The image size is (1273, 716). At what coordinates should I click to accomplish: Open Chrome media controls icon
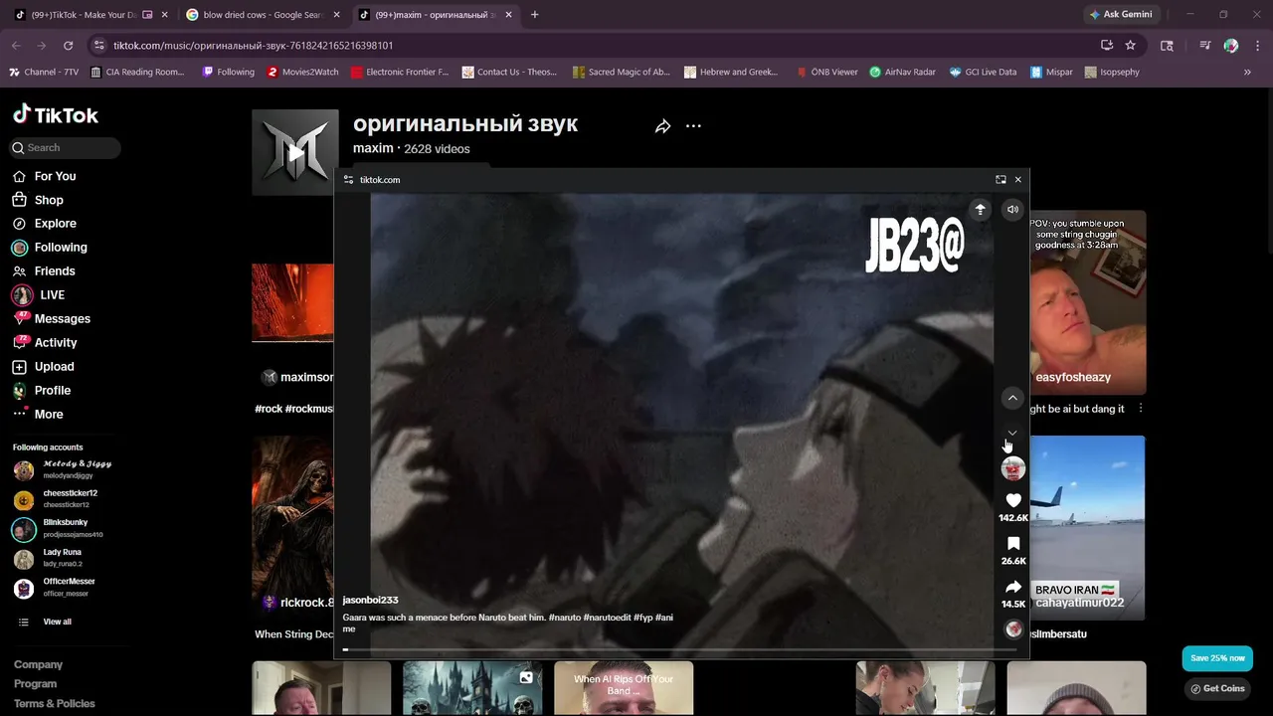pos(1204,46)
